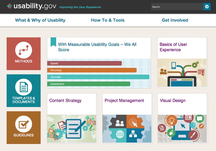Click the red certificate icon in Basics of UX image
The height and width of the screenshot is (151, 216).
click(x=201, y=72)
